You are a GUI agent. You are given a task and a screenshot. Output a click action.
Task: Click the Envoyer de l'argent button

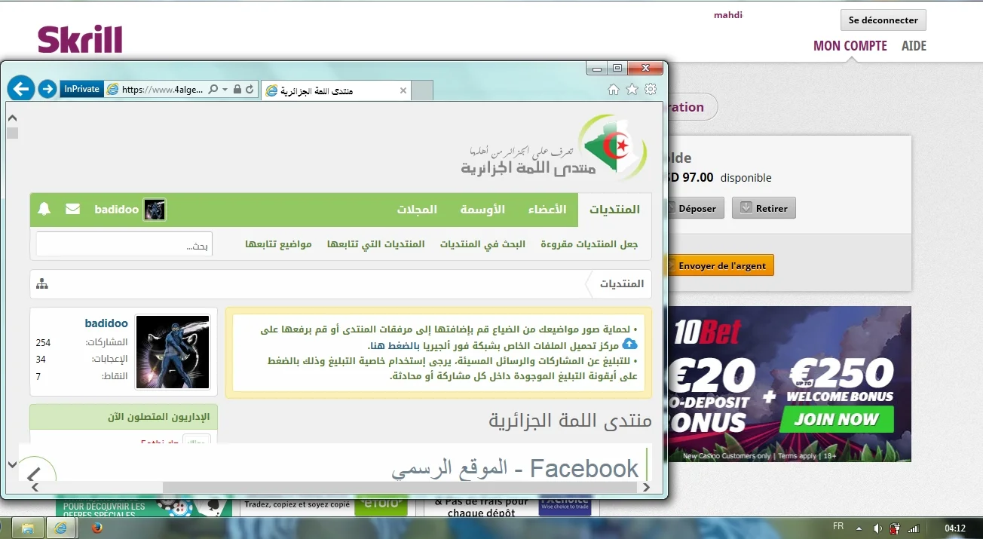[721, 265]
